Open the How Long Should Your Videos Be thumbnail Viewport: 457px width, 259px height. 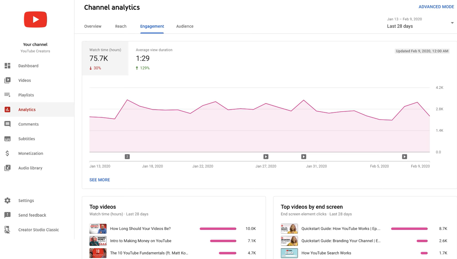click(x=98, y=228)
